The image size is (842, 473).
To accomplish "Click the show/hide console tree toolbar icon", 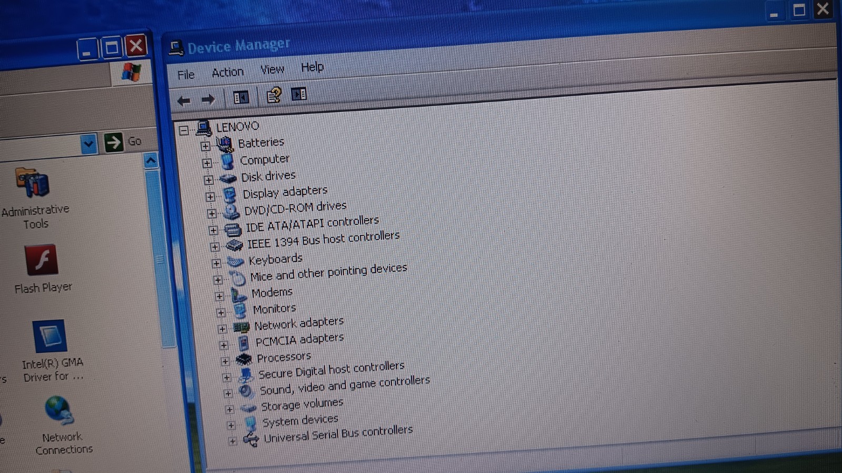I will coord(241,98).
